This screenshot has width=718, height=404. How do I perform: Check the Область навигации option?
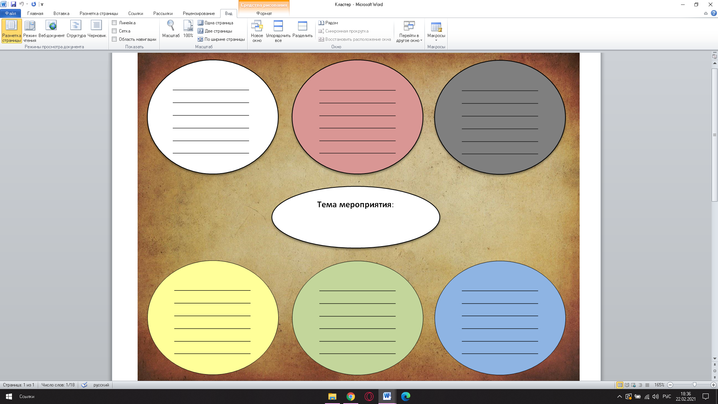tap(114, 39)
